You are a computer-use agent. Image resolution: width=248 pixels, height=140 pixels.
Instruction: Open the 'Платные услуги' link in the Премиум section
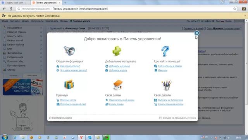click(68, 100)
